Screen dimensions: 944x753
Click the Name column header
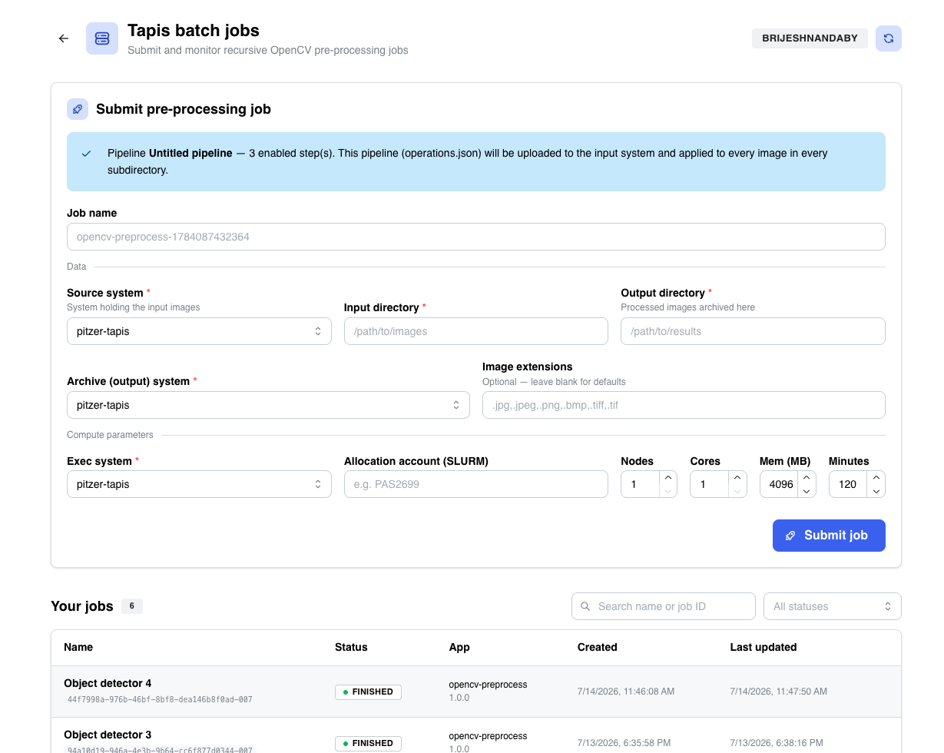click(x=78, y=647)
